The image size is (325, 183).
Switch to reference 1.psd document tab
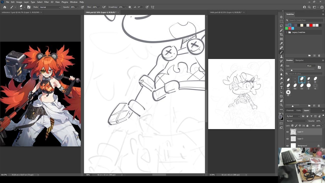click(20, 12)
